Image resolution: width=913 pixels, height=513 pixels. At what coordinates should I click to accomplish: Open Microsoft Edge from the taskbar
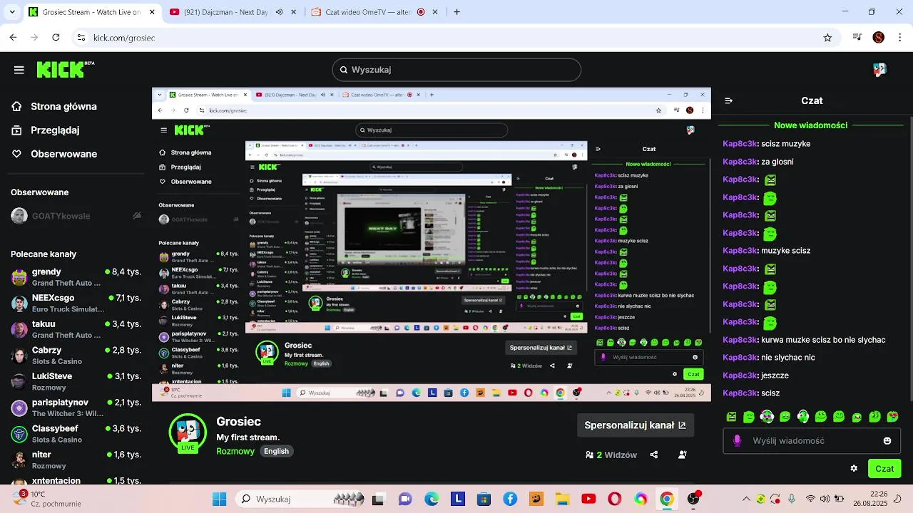[x=432, y=499]
